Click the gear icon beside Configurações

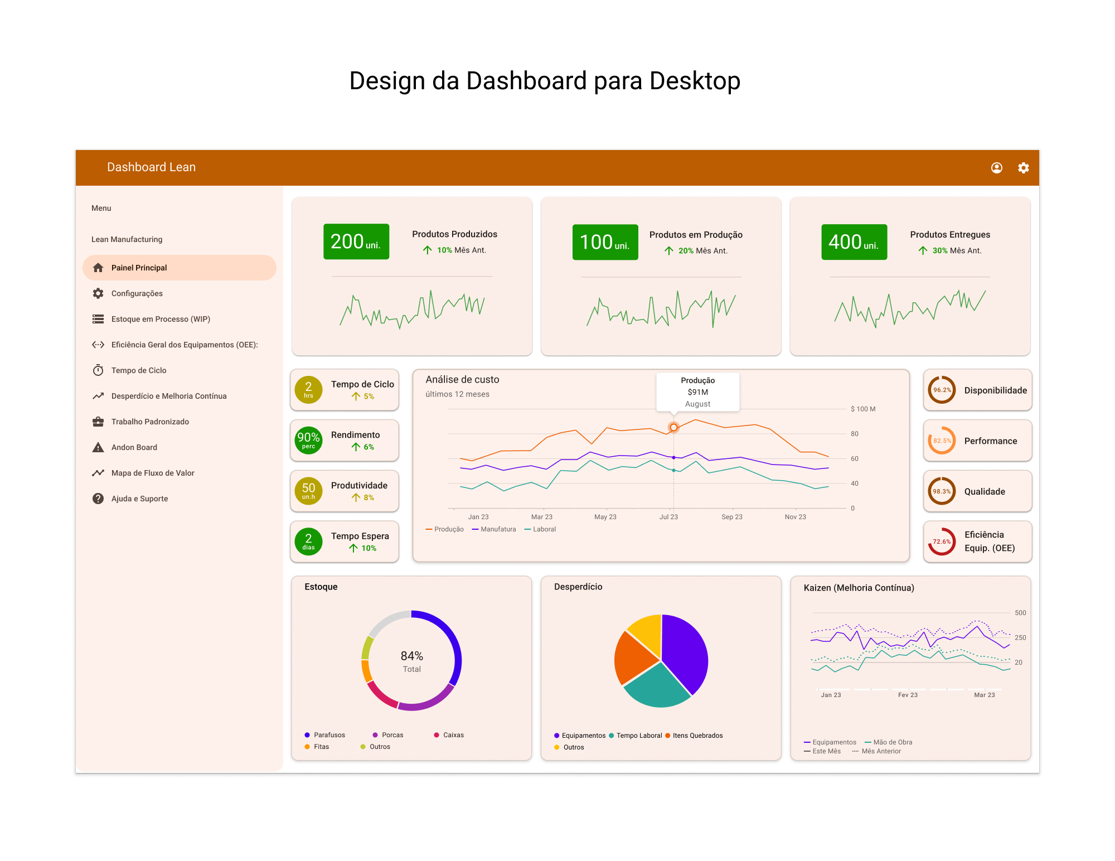pos(98,293)
